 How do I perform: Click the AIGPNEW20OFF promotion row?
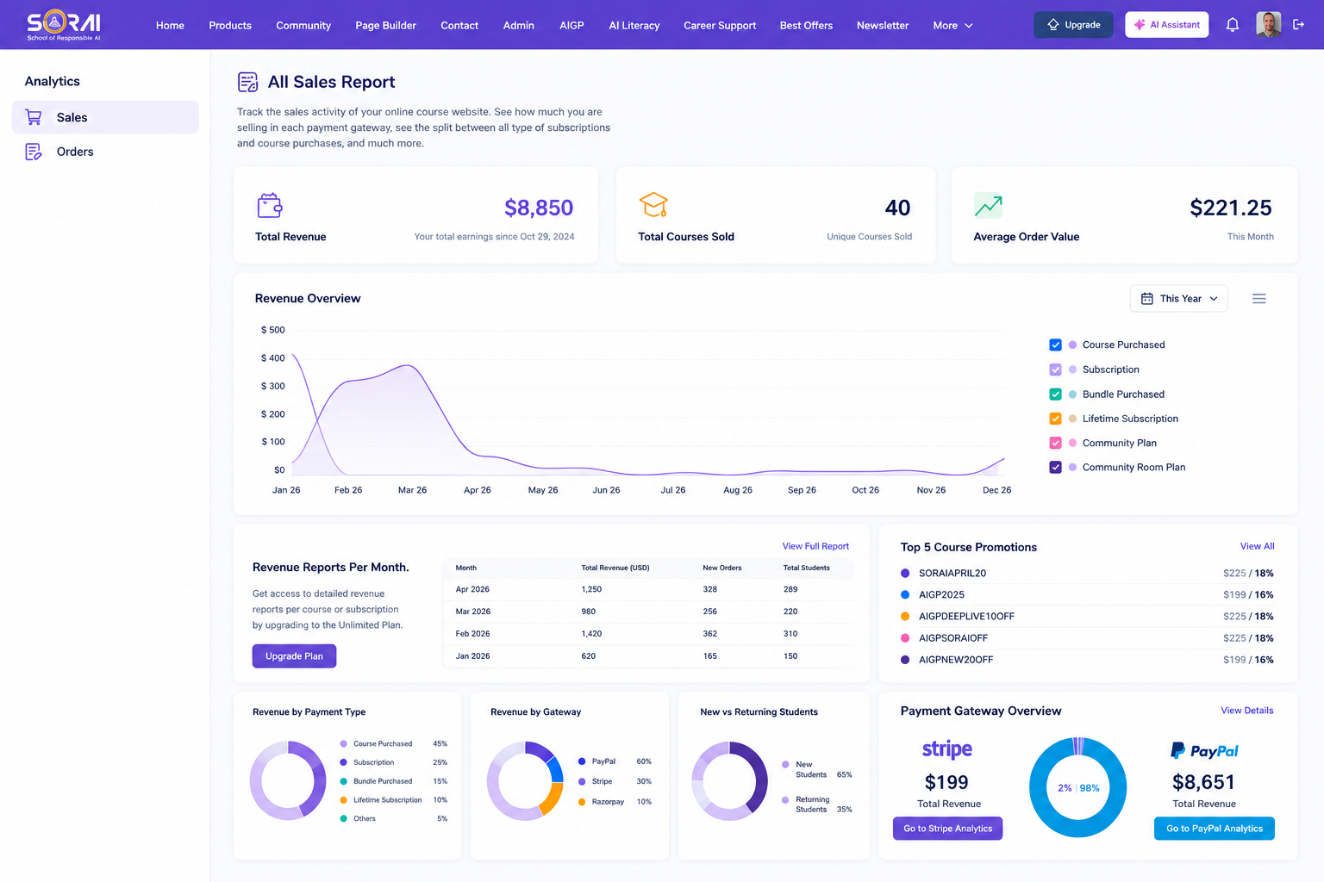[x=1087, y=660]
